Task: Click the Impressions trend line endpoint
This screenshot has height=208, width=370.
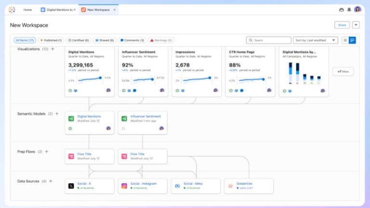Action: click(210, 78)
